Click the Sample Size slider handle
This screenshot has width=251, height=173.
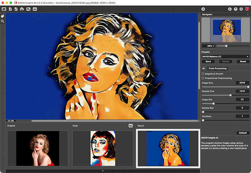pos(230,95)
